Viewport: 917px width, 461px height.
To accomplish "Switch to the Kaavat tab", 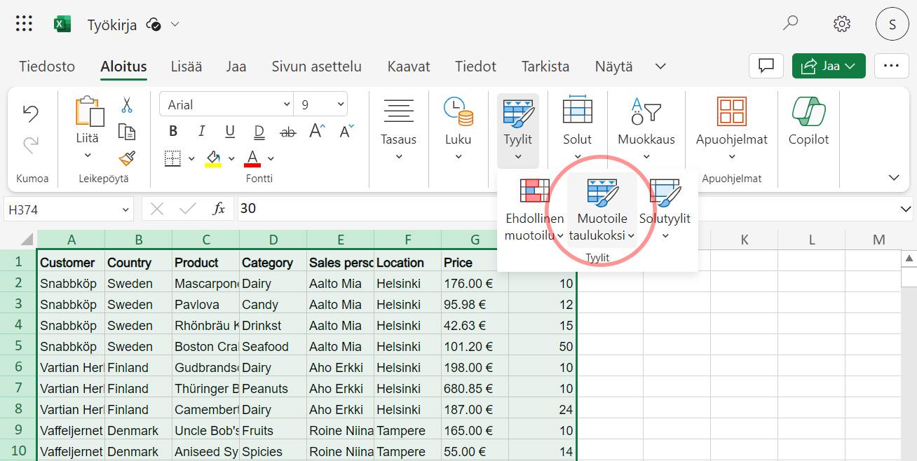I will tap(408, 67).
